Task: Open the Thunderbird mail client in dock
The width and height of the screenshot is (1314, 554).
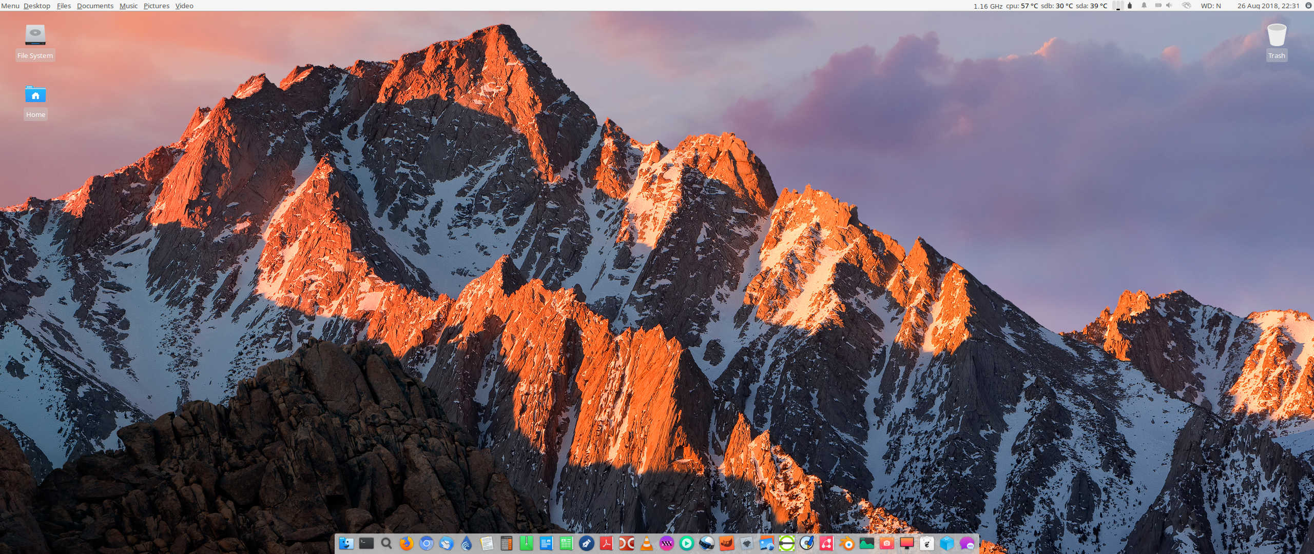Action: (446, 543)
